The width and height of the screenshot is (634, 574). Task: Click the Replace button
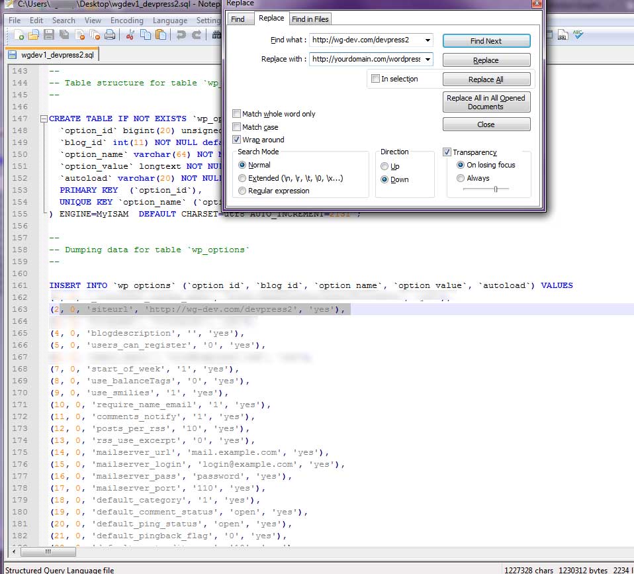click(x=486, y=60)
